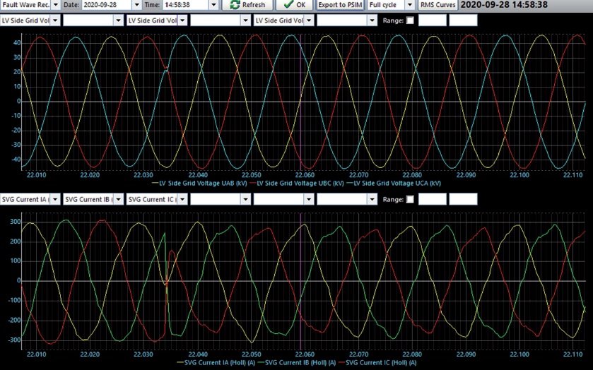Click Export to PSIM button
This screenshot has width=593, height=370.
point(340,5)
